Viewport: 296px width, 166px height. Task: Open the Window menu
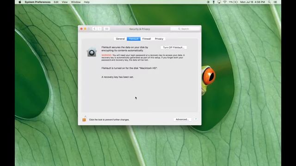click(76, 2)
